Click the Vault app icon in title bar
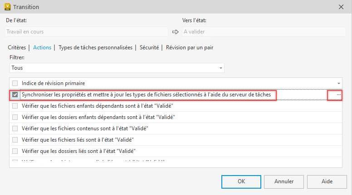The height and width of the screenshot is (195, 352). [x=7, y=7]
